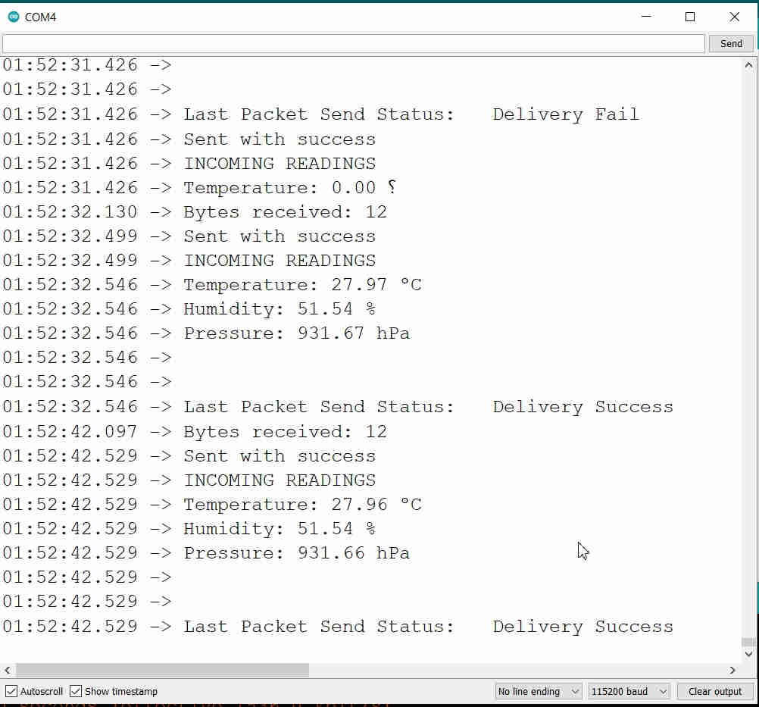Screen dimensions: 759x707
Task: Click the vertical scrollbar thumb
Action: click(x=748, y=642)
